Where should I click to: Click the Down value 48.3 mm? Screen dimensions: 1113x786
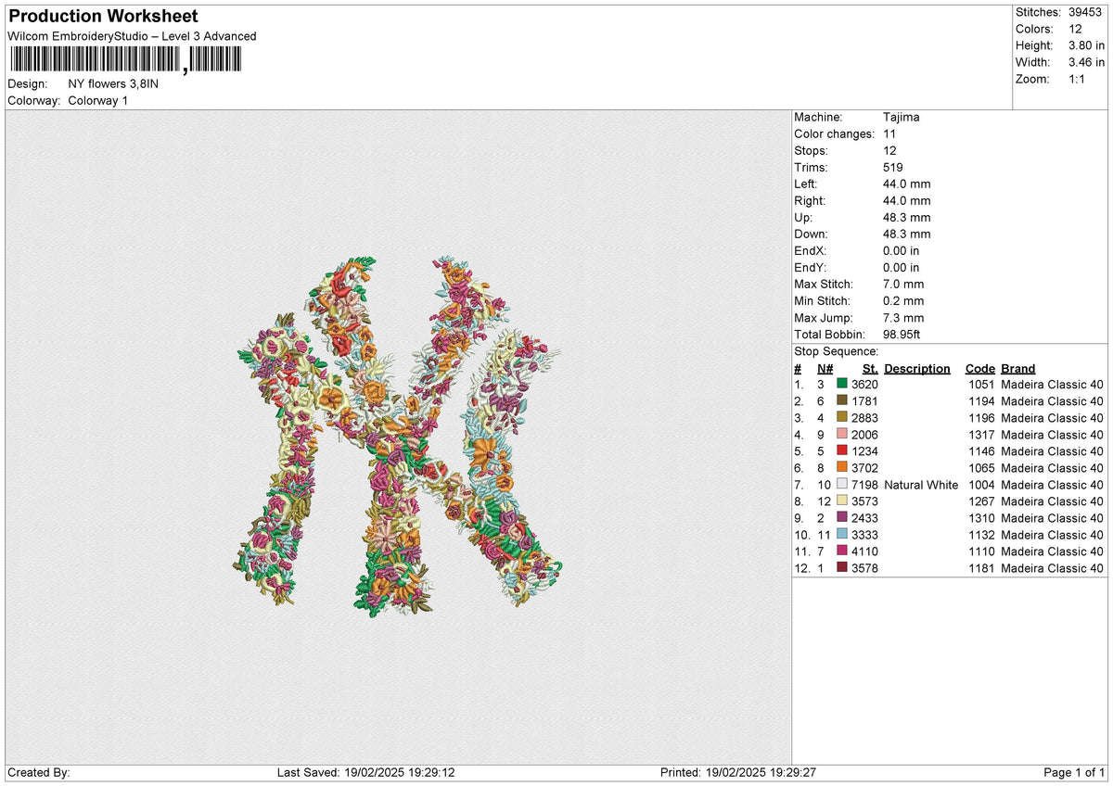coord(907,234)
